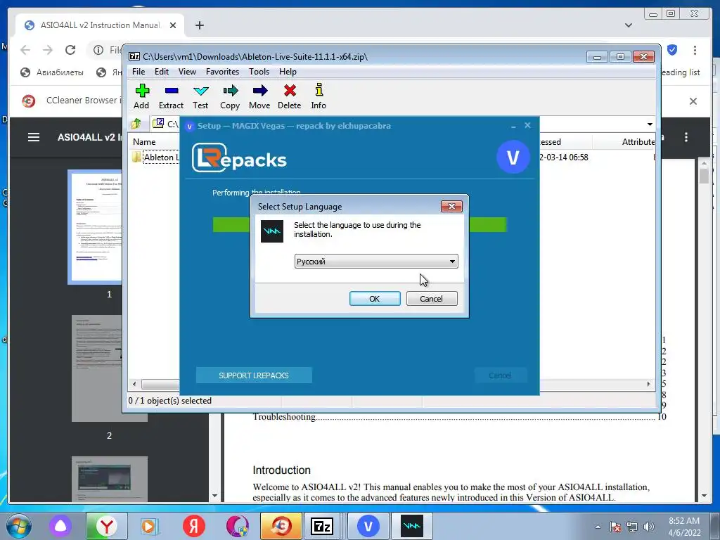Open the 7-Zip taskbar button

tap(322, 526)
